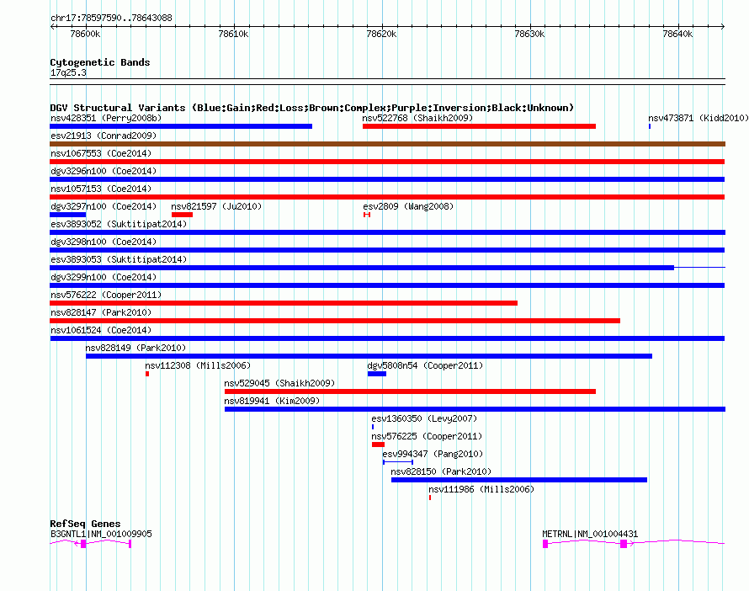
Task: Click the esv994347 (Pang2010) label text
Action: (x=433, y=454)
